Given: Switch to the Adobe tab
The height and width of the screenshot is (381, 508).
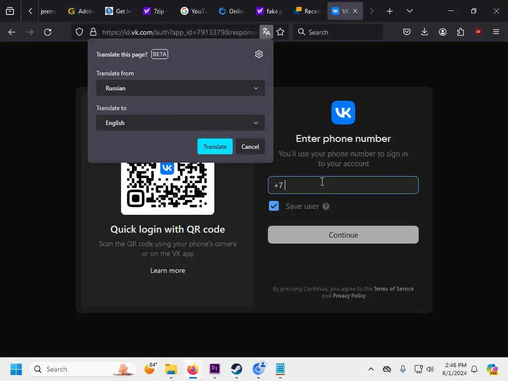Looking at the screenshot, I should coord(81,11).
